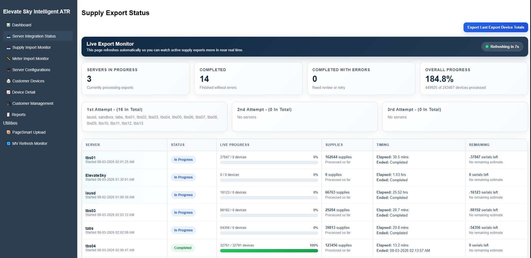Click the ElevateSky progress bar
The image size is (531, 258).
click(x=269, y=180)
